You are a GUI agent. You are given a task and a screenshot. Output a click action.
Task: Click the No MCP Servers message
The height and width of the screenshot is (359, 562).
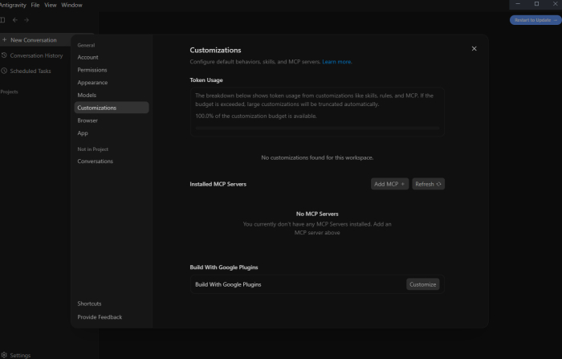pos(317,214)
